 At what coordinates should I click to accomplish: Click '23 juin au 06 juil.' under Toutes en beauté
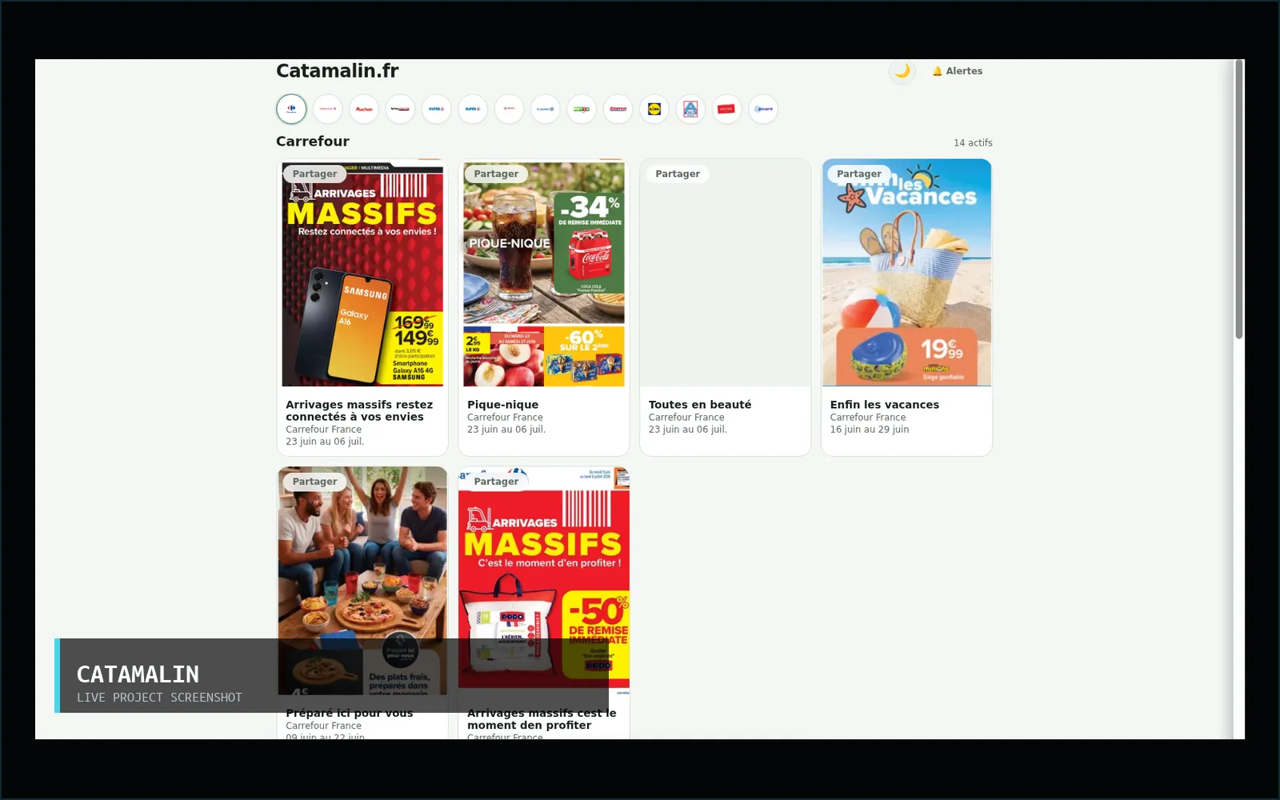[x=688, y=430]
